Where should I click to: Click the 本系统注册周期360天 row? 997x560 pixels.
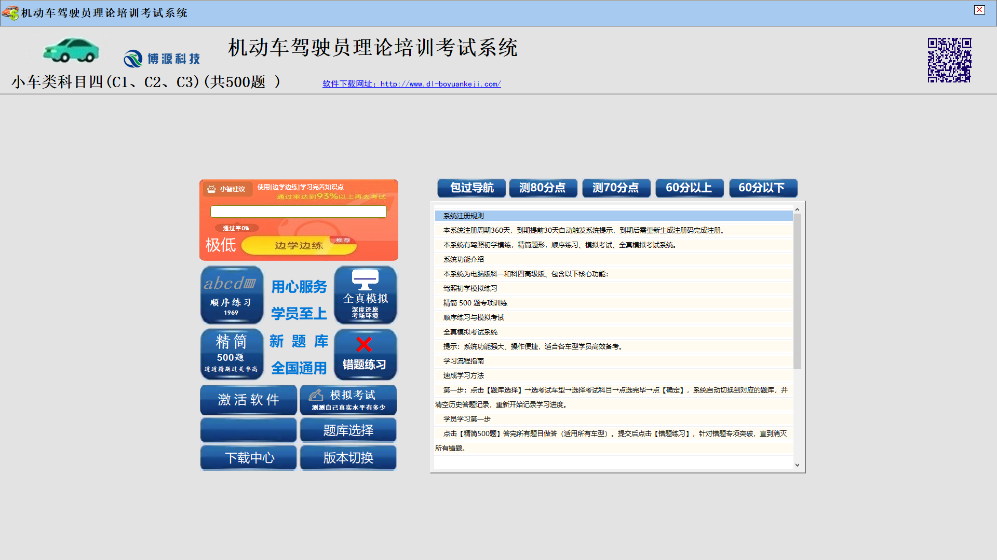point(613,230)
